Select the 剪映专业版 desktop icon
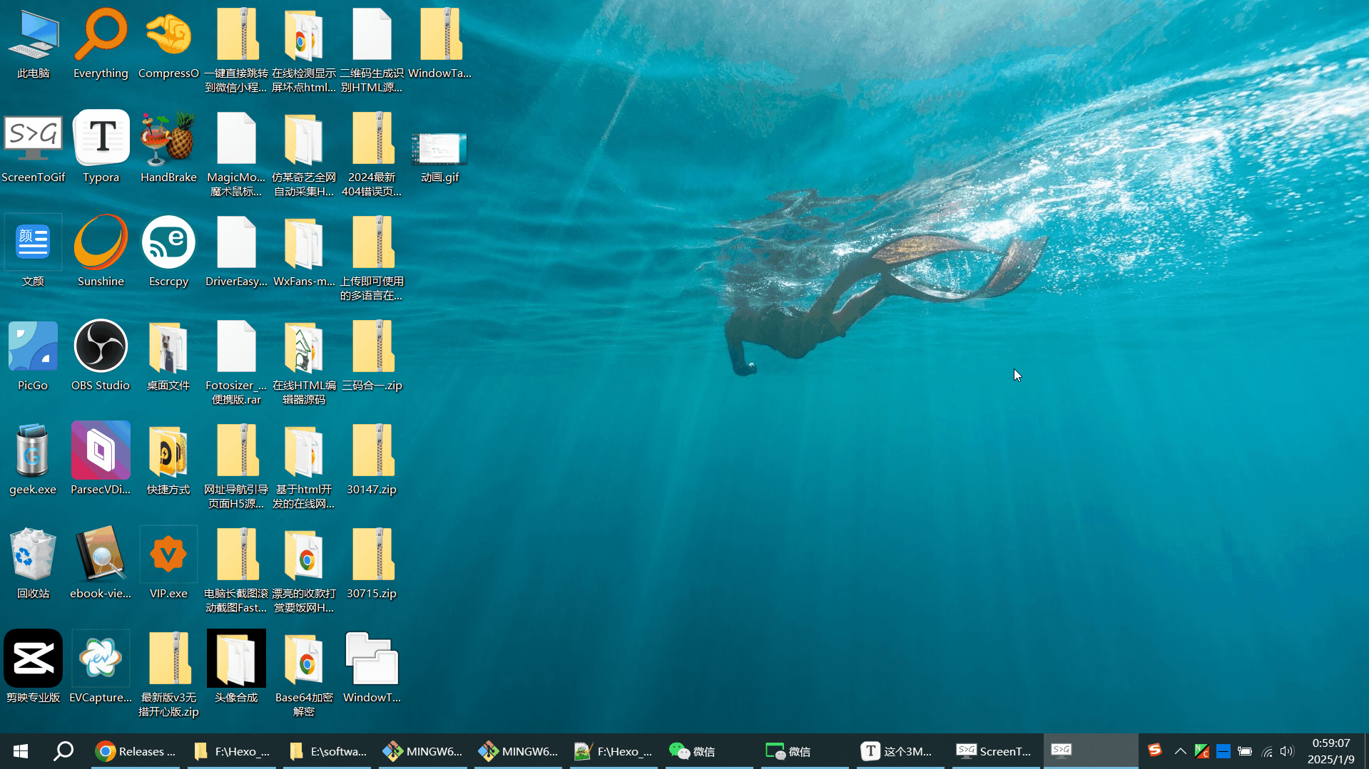1369x769 pixels. tap(33, 667)
